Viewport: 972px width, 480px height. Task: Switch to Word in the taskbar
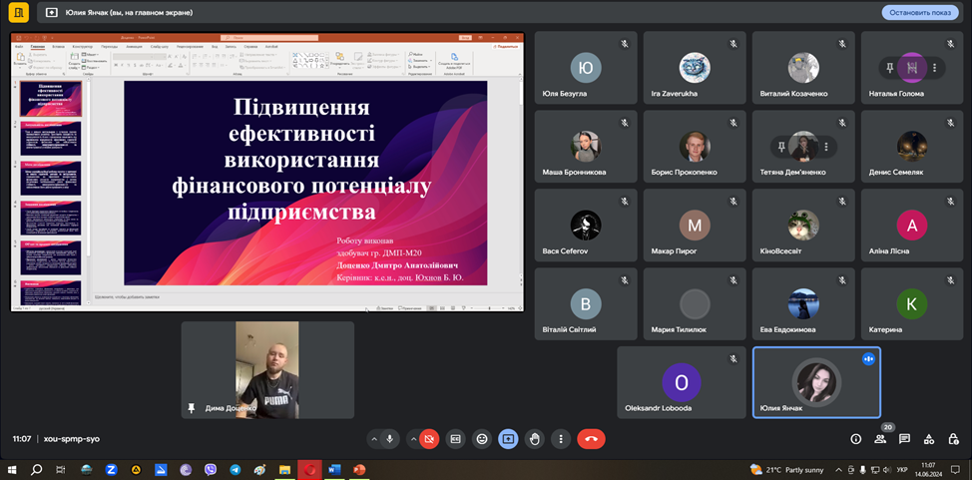(x=334, y=469)
